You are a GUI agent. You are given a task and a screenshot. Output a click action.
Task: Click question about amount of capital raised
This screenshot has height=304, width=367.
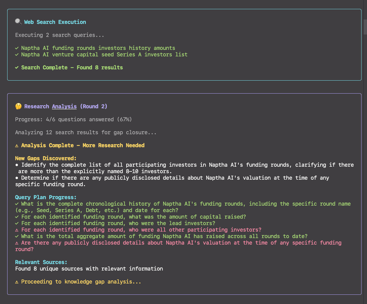click(x=134, y=217)
